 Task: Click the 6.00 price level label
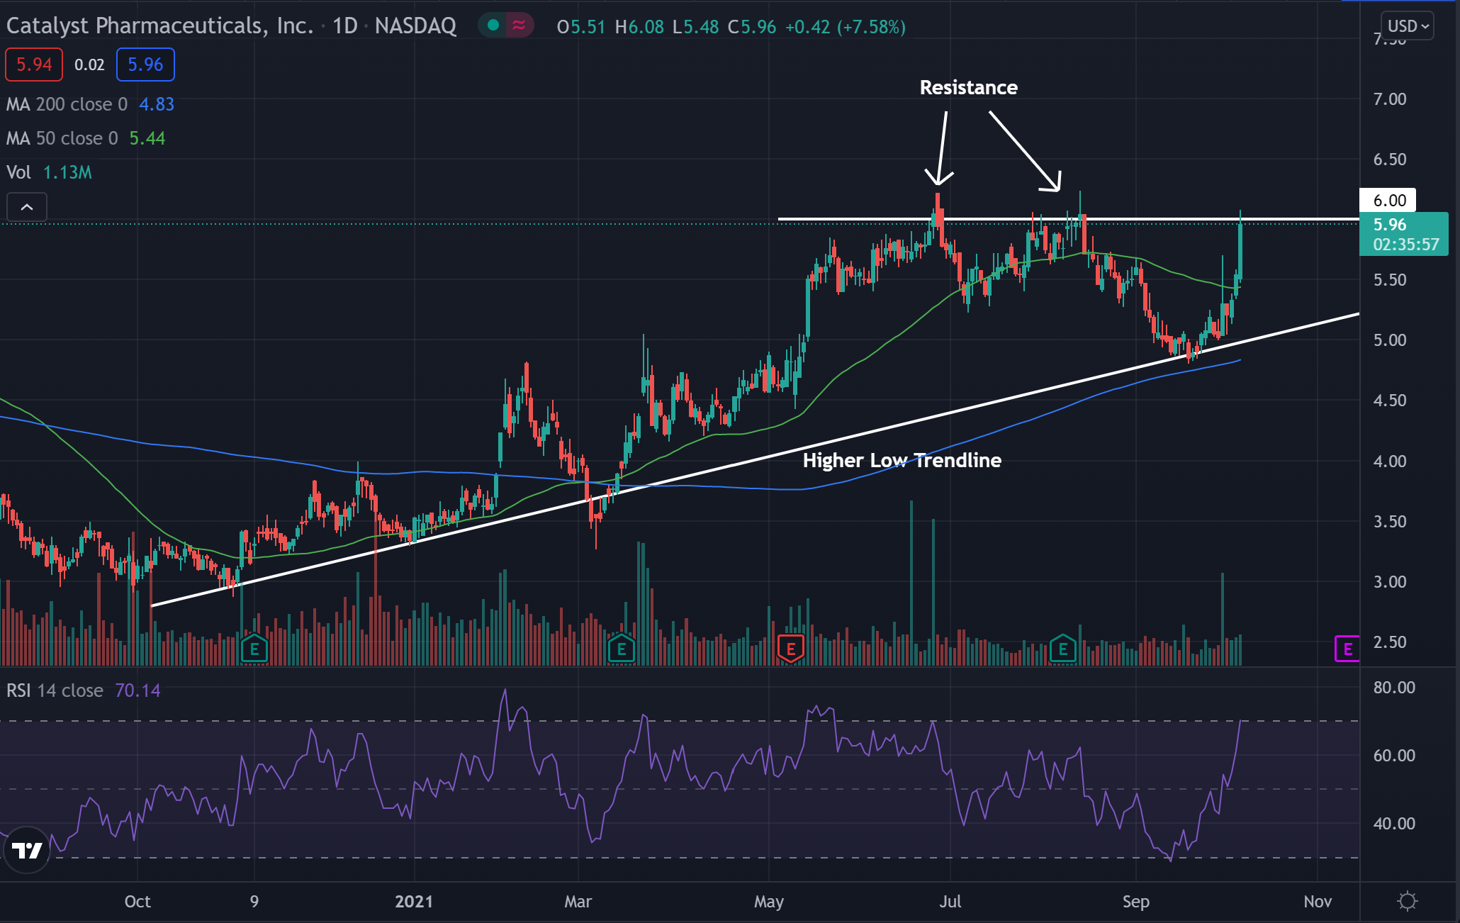tap(1388, 201)
